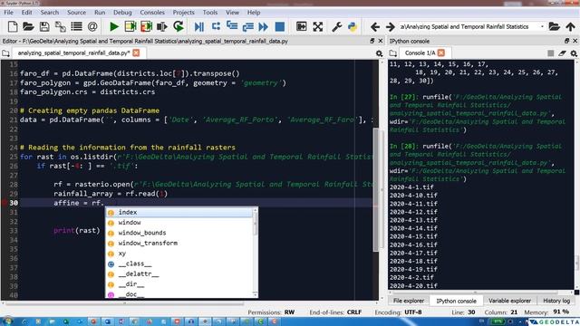Choose 'window_bounds' from autocomplete list

(179, 233)
